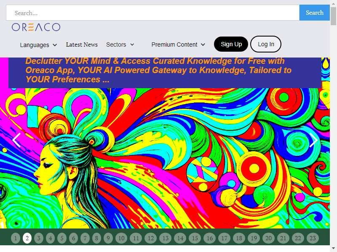The image size is (337, 252).
Task: Jump to slide 4 indicator
Action: 50,238
